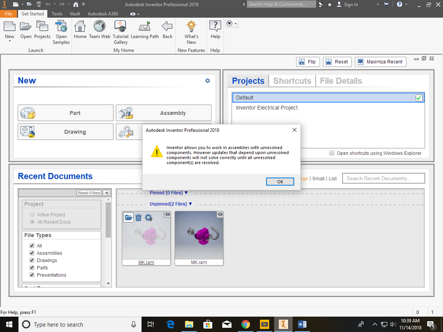
Task: Click Communication Center satellite icon
Action: click(321, 4)
